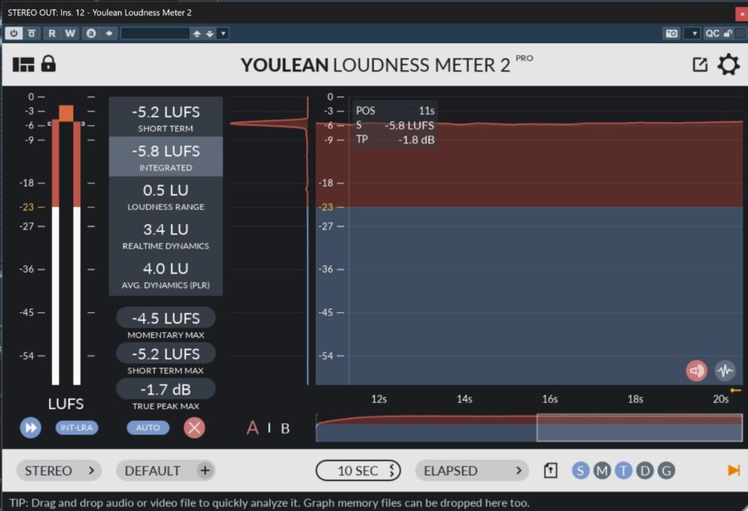The width and height of the screenshot is (748, 511).
Task: Click the red reset X button
Action: [194, 428]
